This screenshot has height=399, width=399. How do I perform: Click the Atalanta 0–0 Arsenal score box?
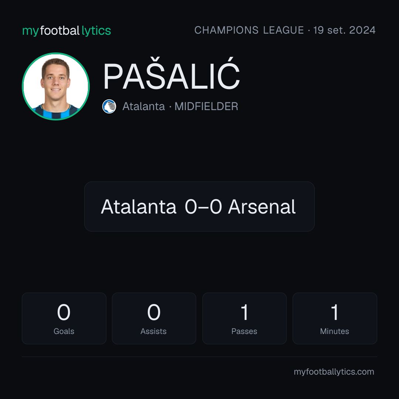[199, 207]
